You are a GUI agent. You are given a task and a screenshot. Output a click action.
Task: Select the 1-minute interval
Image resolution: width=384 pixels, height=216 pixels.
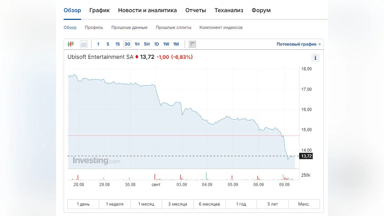click(x=98, y=44)
